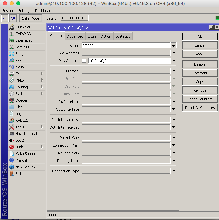Open Interfaces icon in sidebar
Screen dimensions: 219x220
point(12,40)
